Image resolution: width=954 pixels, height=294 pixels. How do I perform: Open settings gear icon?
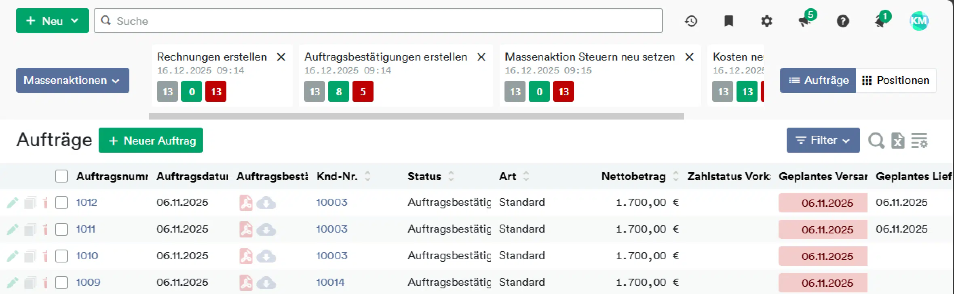tap(766, 21)
